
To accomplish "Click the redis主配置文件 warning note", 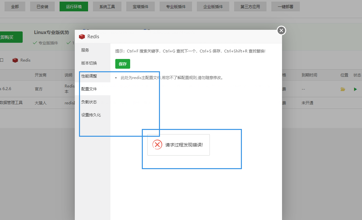I will click(x=172, y=78).
